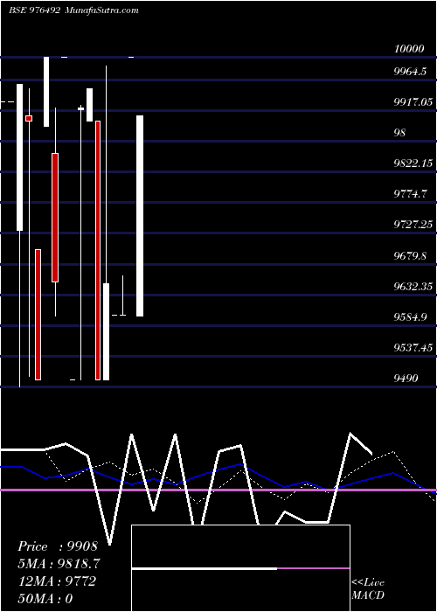This screenshot has height=612, width=437.
Task: Select the 9537.45 price axis label
Action: click(413, 347)
